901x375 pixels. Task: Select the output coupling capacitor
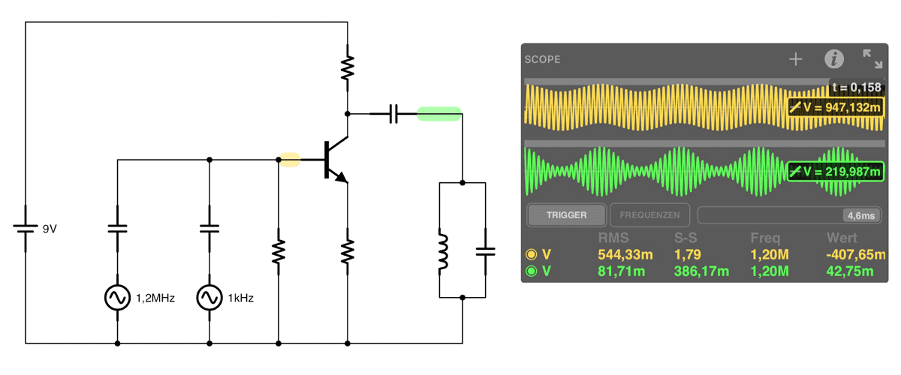coord(394,114)
